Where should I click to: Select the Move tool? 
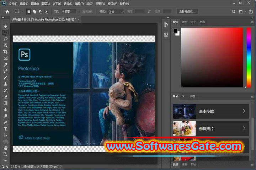pyautogui.click(x=5, y=26)
